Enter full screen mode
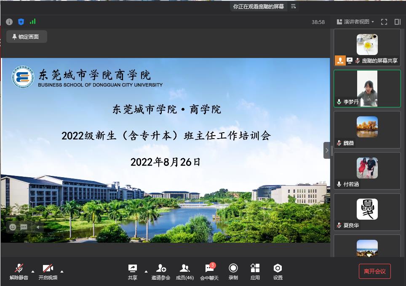 click(x=384, y=22)
